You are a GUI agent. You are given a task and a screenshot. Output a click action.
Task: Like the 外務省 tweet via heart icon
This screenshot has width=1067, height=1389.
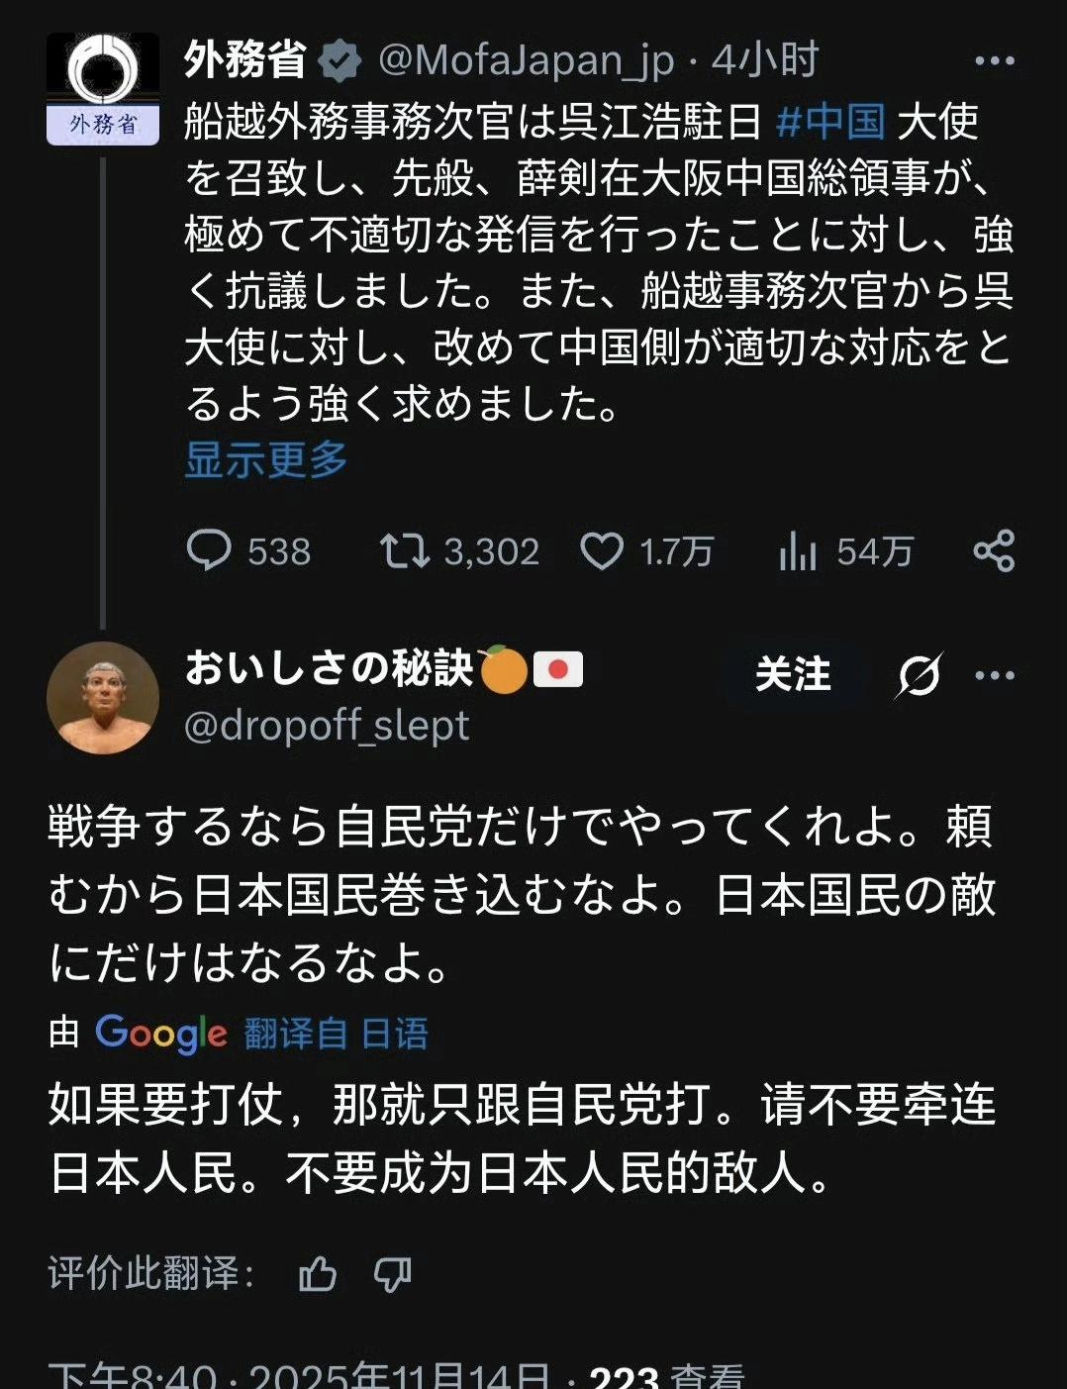coord(602,551)
